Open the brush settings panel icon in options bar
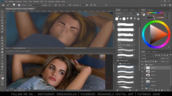 [19, 5]
